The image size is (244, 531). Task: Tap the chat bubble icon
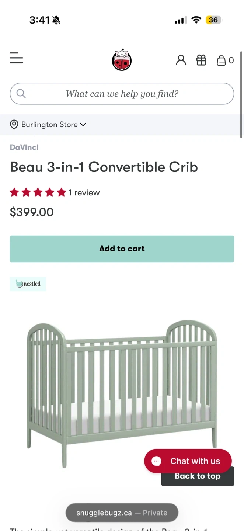point(156,461)
